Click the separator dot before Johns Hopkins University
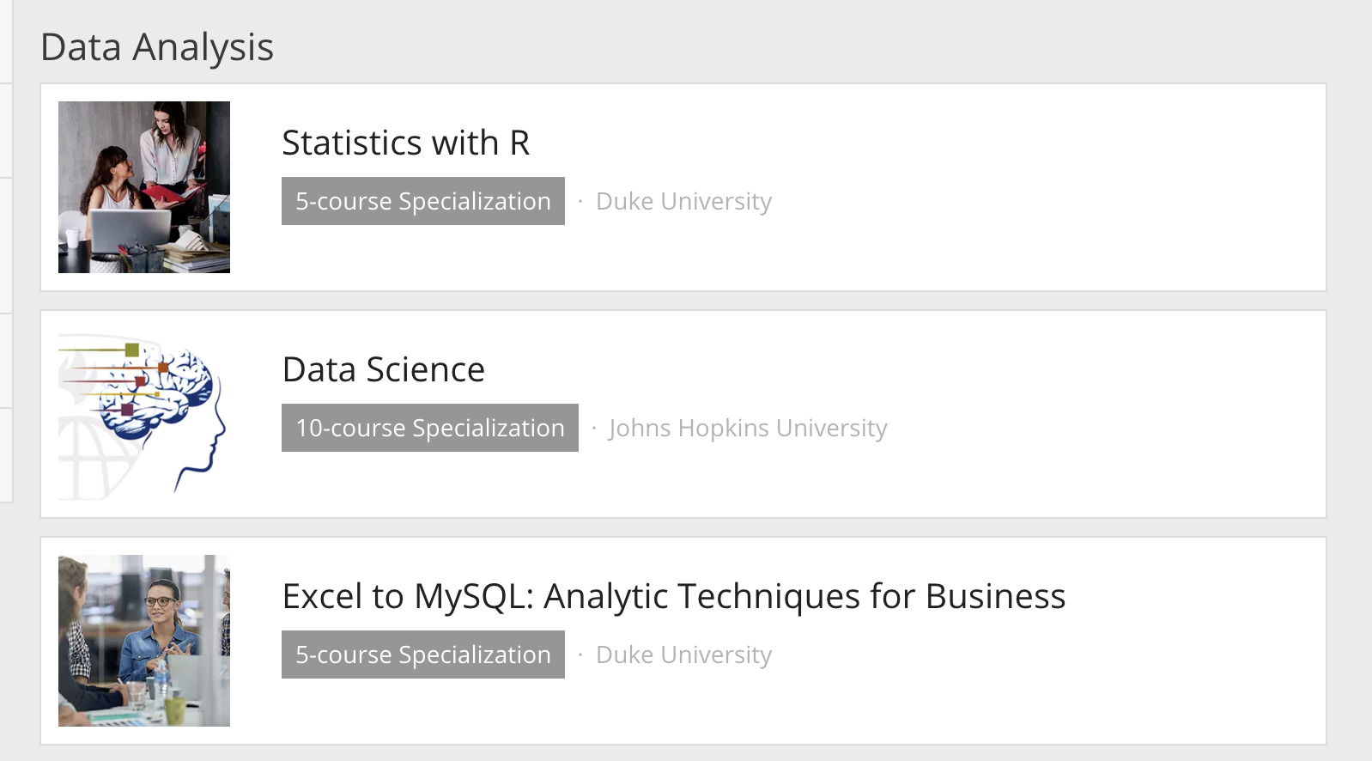Screen dimensions: 1372x761 (x=594, y=427)
